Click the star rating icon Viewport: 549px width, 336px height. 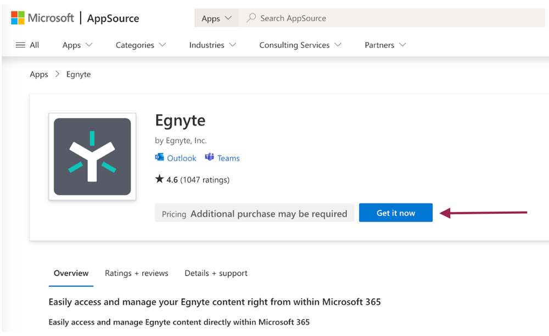tap(159, 179)
